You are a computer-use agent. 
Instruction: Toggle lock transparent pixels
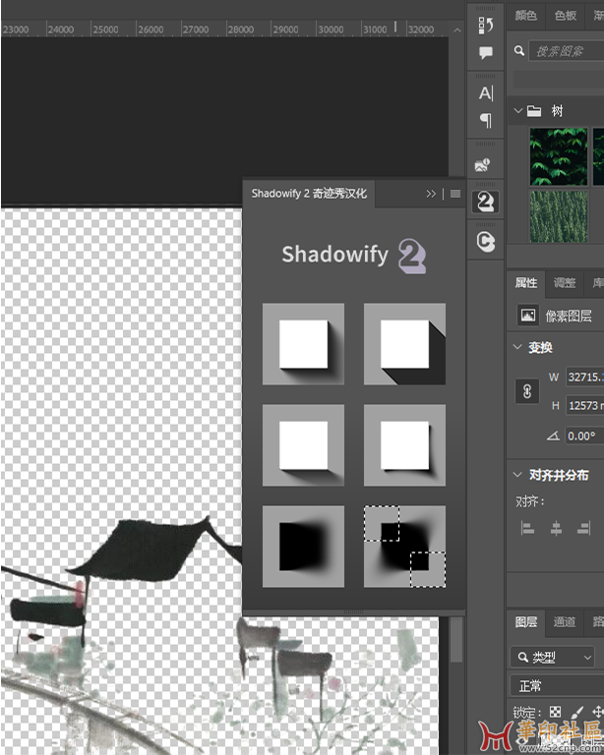click(555, 712)
